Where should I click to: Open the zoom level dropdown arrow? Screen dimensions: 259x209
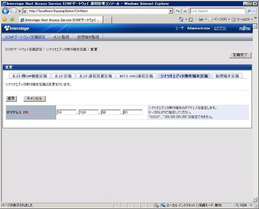pyautogui.click(x=251, y=205)
